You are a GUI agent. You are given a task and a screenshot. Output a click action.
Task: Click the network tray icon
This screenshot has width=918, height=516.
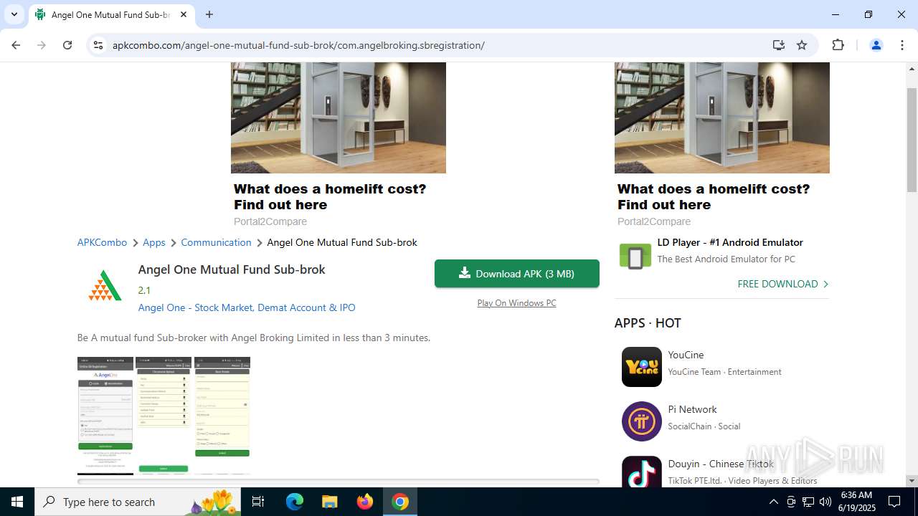point(808,502)
